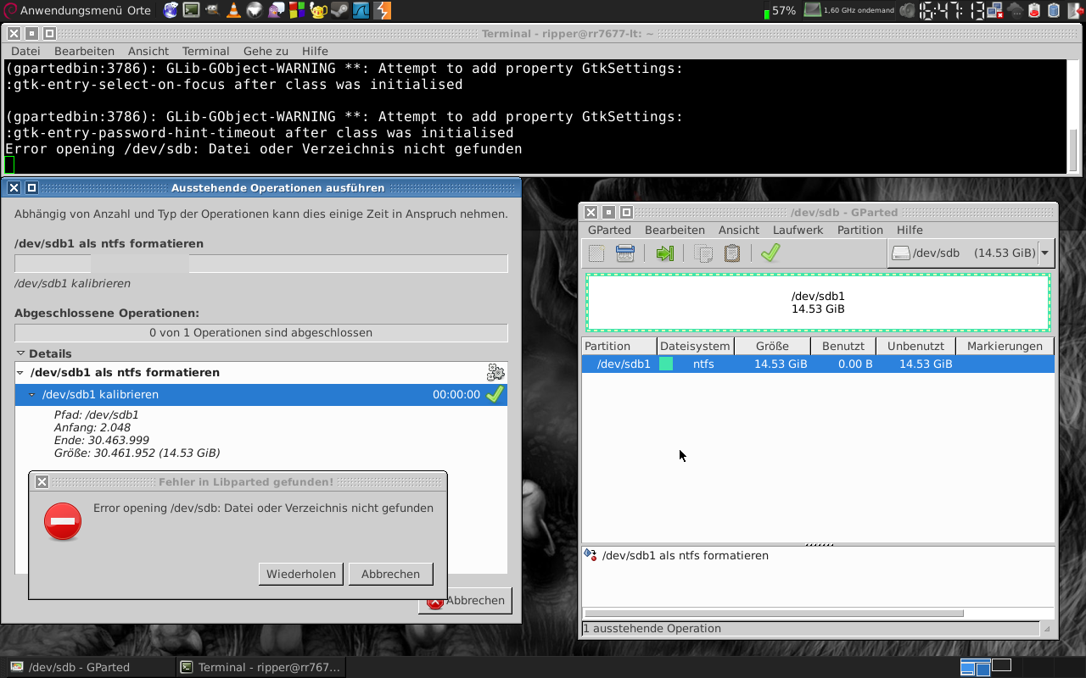
Task: Click the '0 von 1 Operationen' progress bar
Action: [x=261, y=332]
